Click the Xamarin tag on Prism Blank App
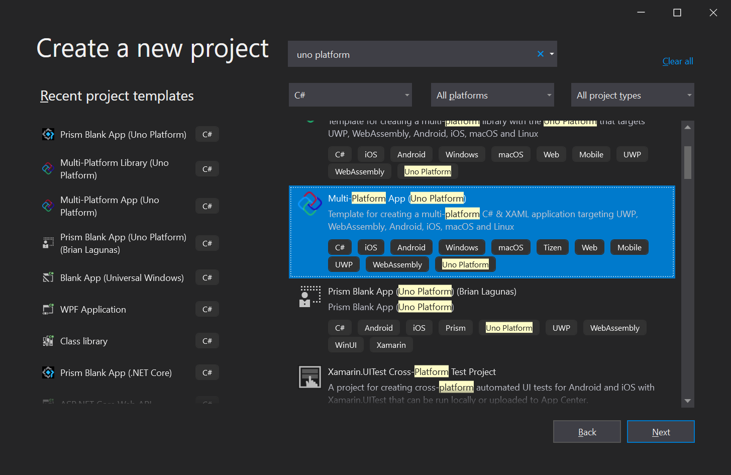The height and width of the screenshot is (475, 731). coord(391,345)
